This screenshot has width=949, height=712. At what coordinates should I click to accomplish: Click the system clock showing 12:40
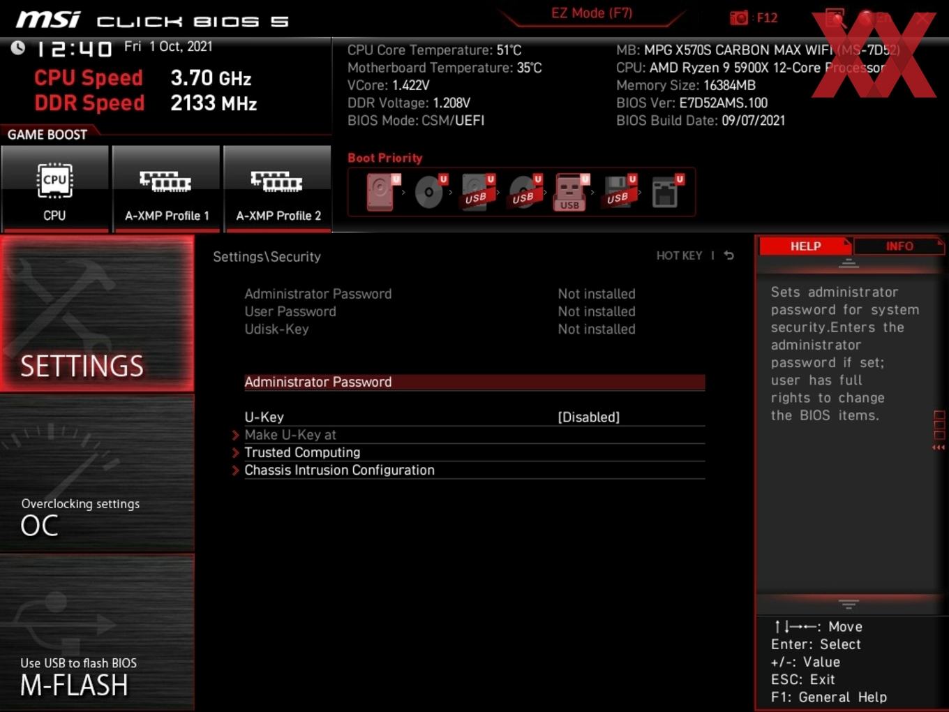pyautogui.click(x=73, y=49)
